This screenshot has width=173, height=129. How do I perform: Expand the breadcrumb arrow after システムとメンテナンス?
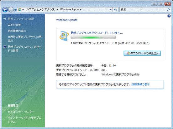(x=57, y=10)
